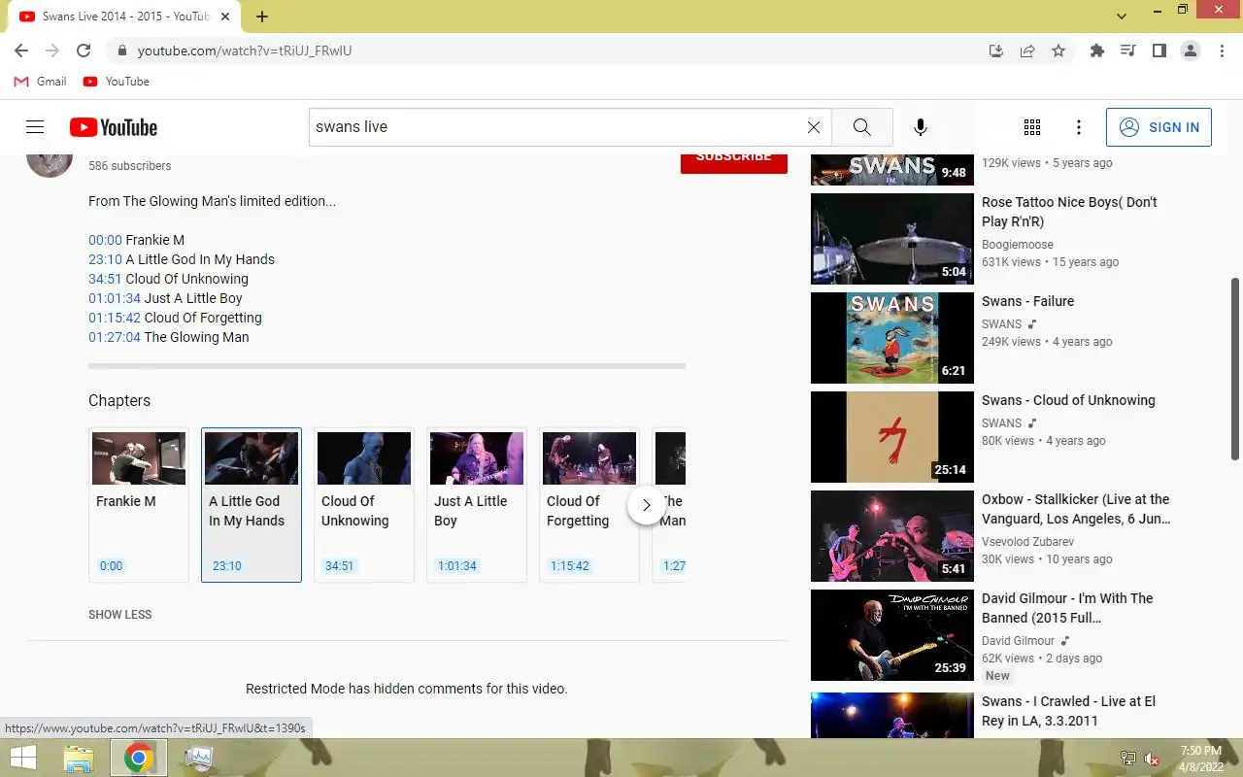Open the network tray icon

(x=1127, y=759)
